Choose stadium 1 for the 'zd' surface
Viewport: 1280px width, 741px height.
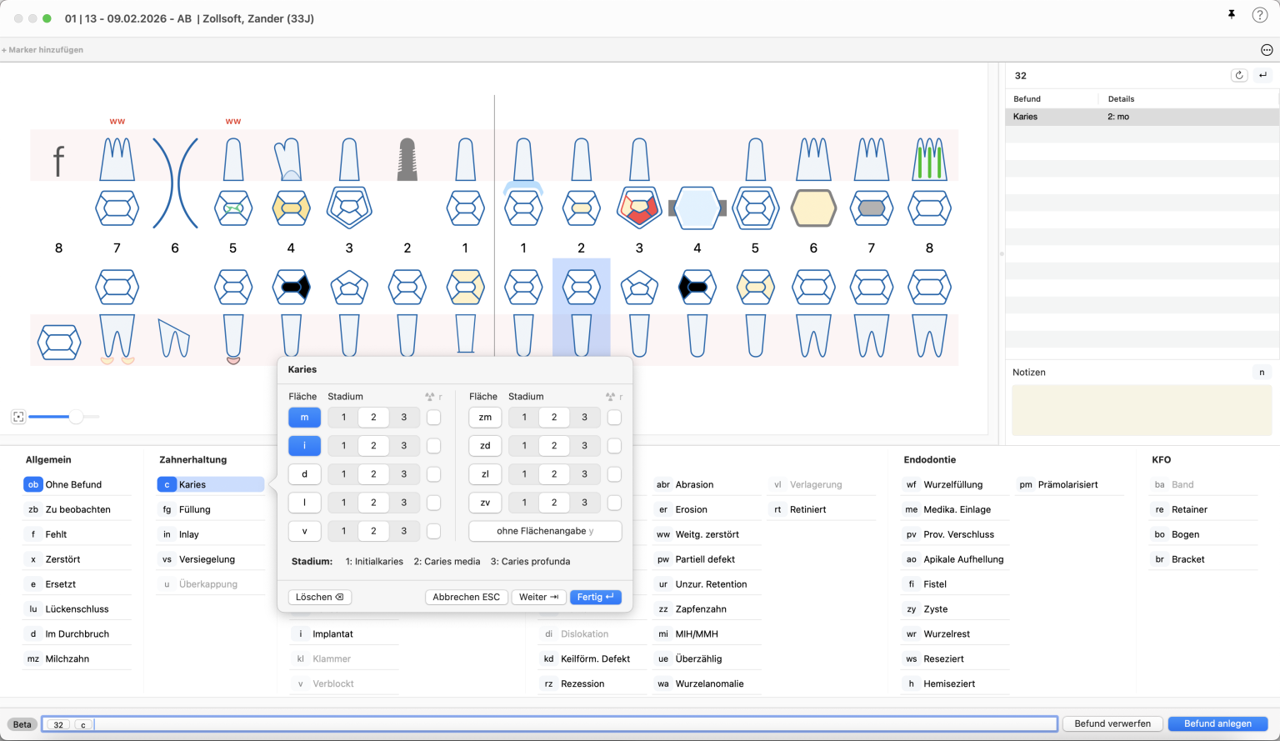pyautogui.click(x=524, y=446)
